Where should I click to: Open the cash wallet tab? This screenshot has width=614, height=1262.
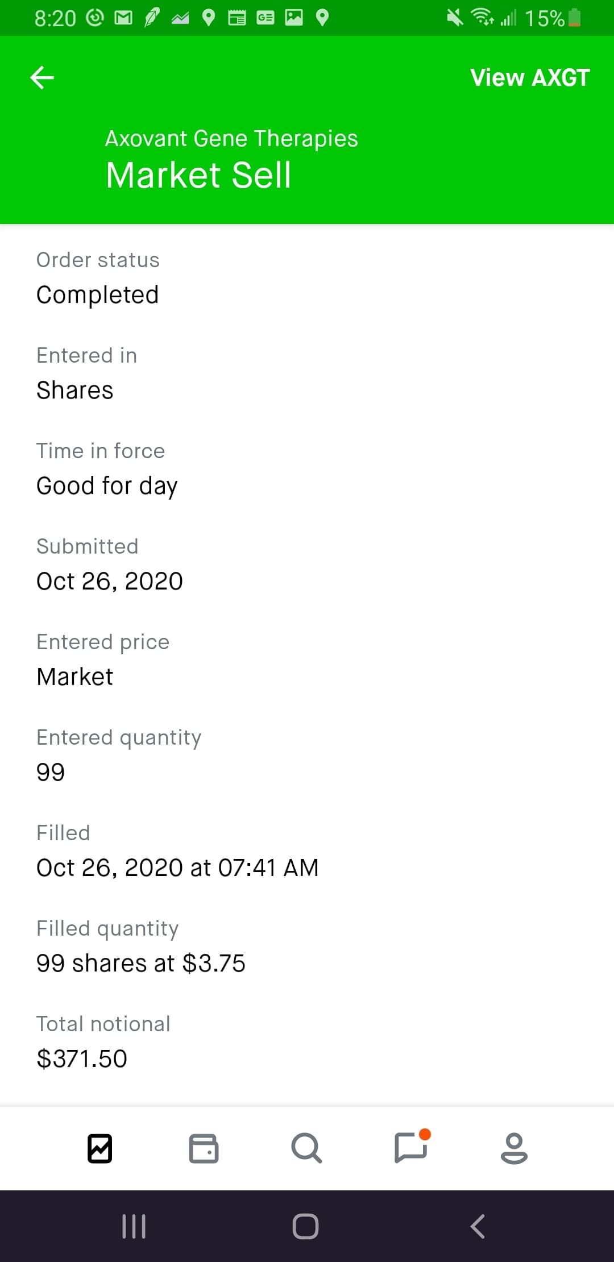tap(204, 1148)
